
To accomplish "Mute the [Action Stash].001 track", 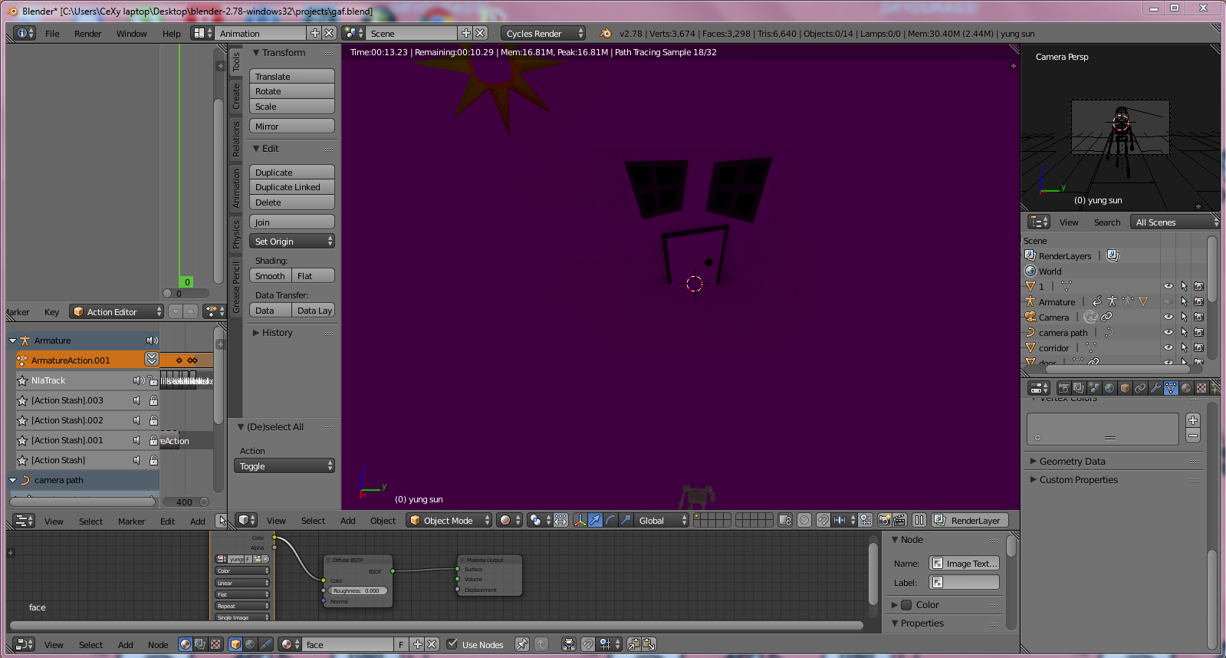I will tap(136, 440).
